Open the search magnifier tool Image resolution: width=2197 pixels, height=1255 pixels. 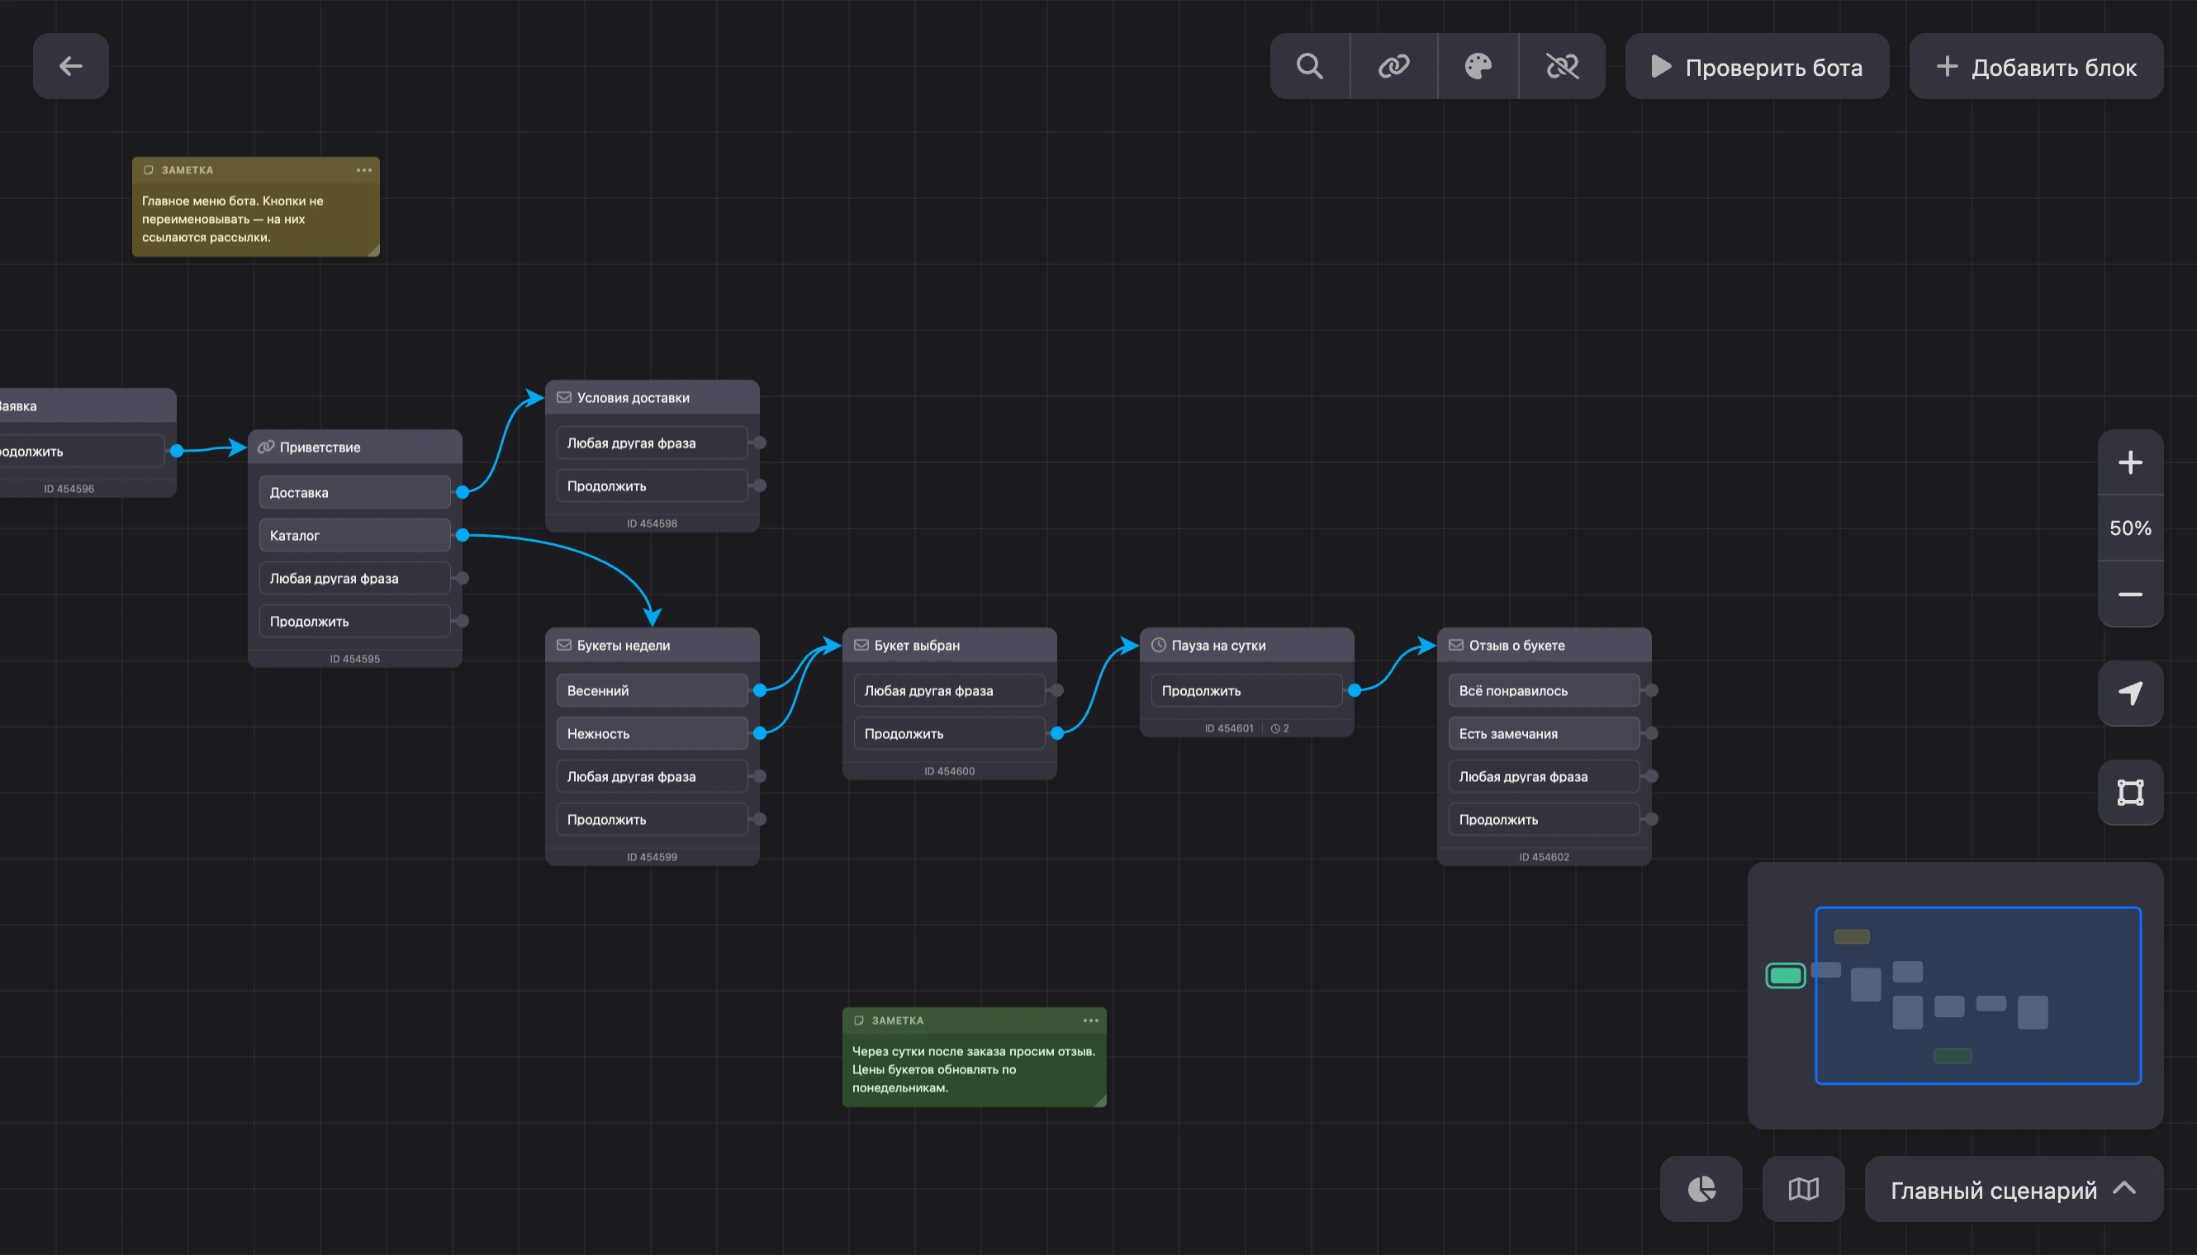point(1310,66)
